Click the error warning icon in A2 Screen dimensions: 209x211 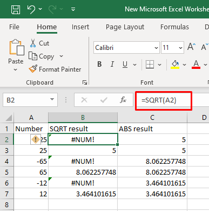click(36, 139)
